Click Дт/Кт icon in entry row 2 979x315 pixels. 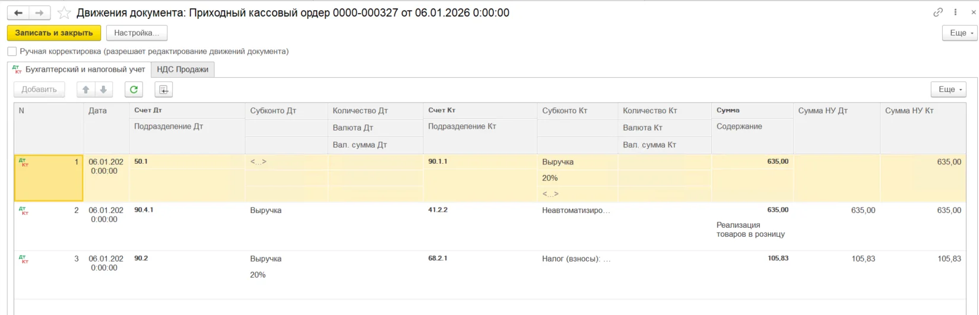(24, 211)
